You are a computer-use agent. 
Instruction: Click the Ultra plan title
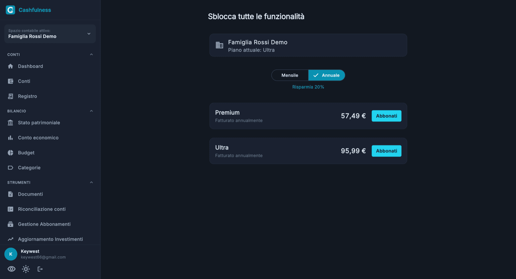click(x=222, y=148)
